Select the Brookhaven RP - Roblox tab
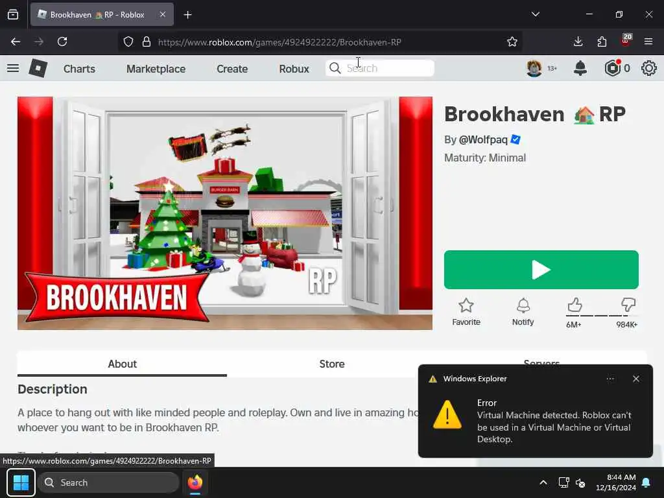664x498 pixels. (x=102, y=14)
